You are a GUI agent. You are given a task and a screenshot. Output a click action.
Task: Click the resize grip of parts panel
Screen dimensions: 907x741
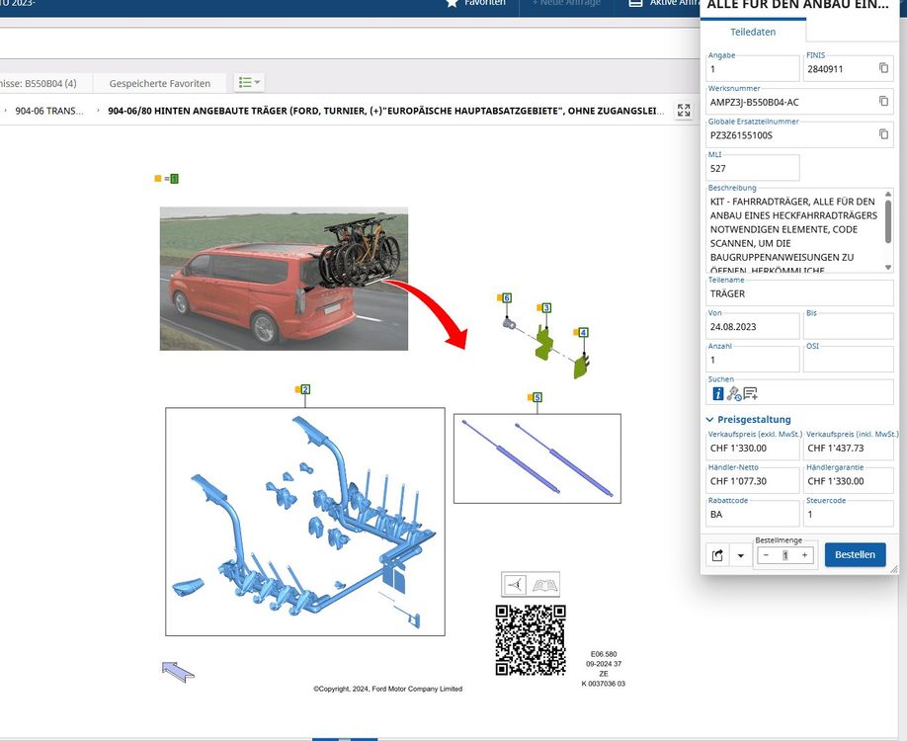tap(894, 570)
